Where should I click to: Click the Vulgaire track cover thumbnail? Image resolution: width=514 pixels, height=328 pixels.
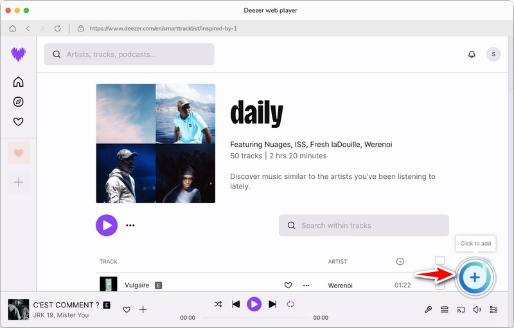coord(109,284)
